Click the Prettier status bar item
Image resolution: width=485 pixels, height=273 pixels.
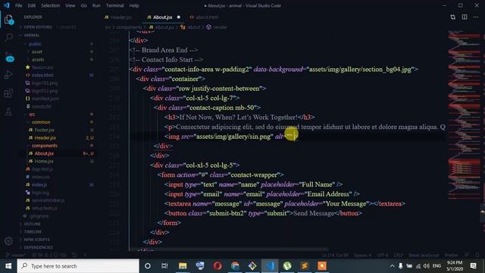tap(451, 255)
